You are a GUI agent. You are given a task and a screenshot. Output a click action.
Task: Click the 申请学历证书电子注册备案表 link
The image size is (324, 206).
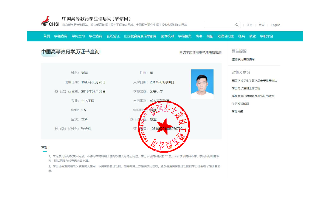click(x=200, y=52)
